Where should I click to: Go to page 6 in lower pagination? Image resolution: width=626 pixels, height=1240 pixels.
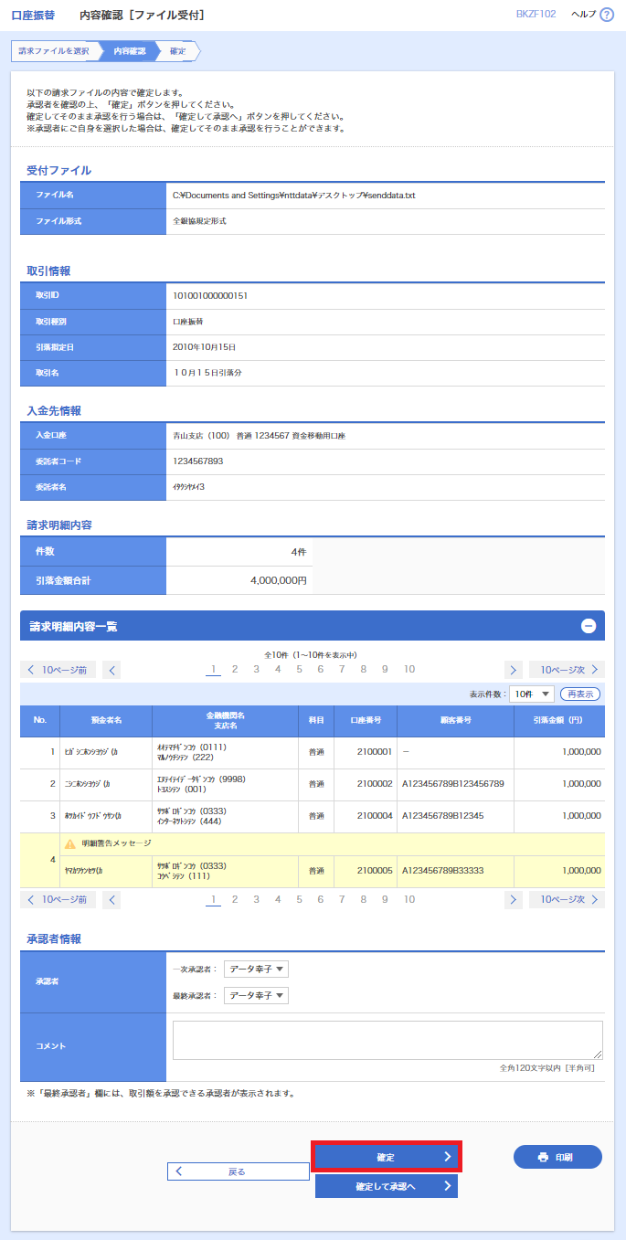[x=321, y=899]
